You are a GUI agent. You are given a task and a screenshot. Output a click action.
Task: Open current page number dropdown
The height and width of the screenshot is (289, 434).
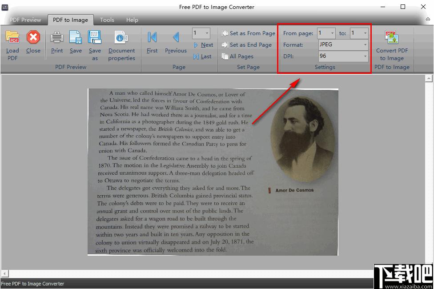[207, 33]
